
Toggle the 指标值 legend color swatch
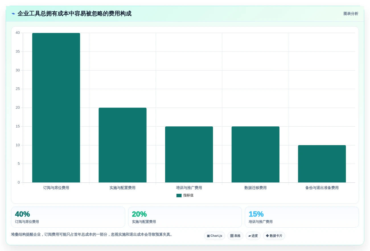point(179,196)
